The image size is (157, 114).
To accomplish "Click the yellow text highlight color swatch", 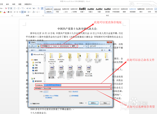I will click(1, 12).
